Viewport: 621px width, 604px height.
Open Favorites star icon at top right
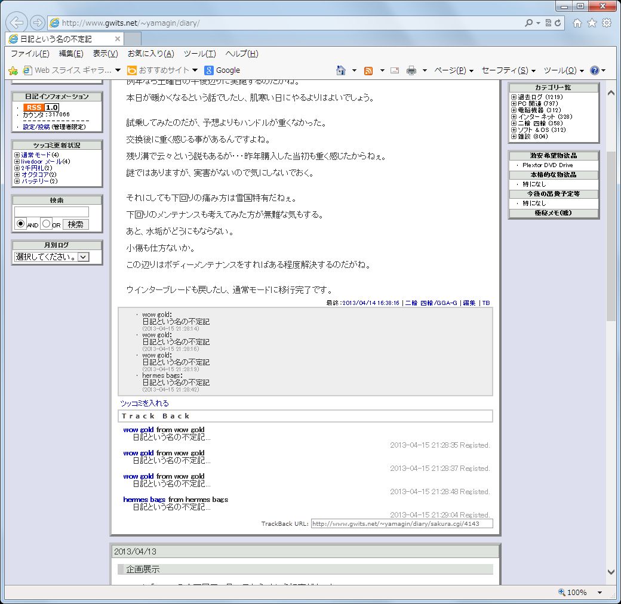[592, 23]
